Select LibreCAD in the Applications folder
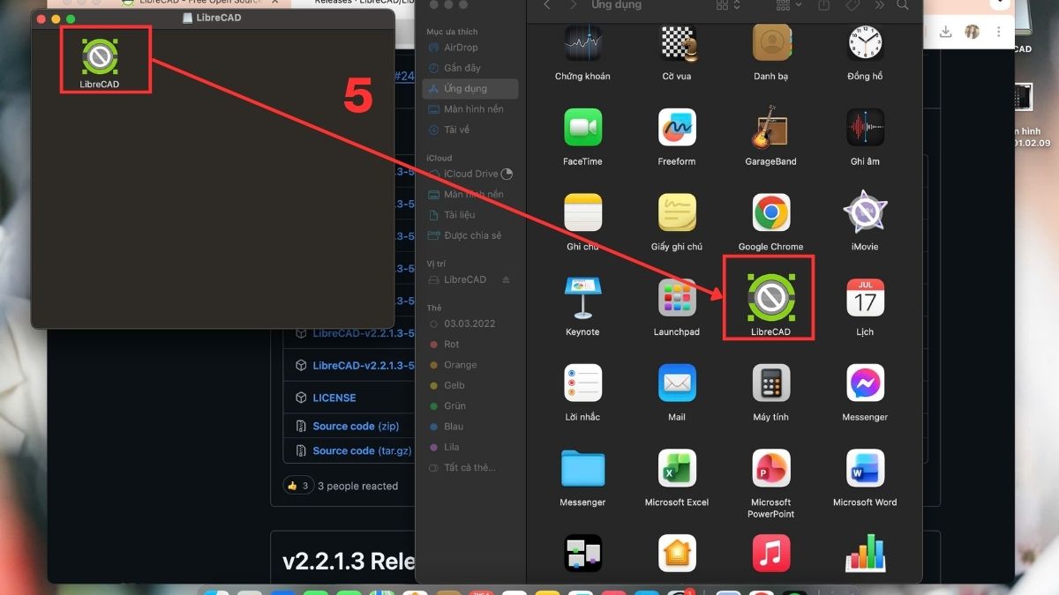Image resolution: width=1059 pixels, height=595 pixels. (x=770, y=298)
